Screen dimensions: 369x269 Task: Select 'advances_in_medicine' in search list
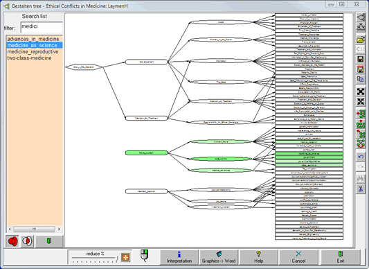coord(33,39)
